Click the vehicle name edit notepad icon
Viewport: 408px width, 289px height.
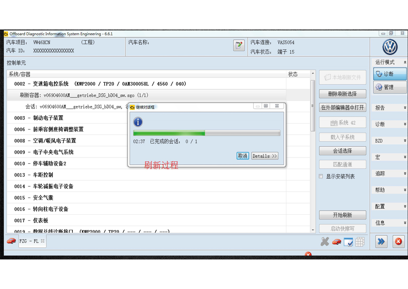click(x=239, y=45)
